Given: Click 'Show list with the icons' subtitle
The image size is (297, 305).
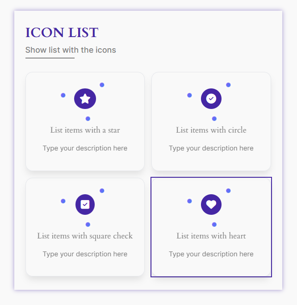Looking at the screenshot, I should coord(71,50).
